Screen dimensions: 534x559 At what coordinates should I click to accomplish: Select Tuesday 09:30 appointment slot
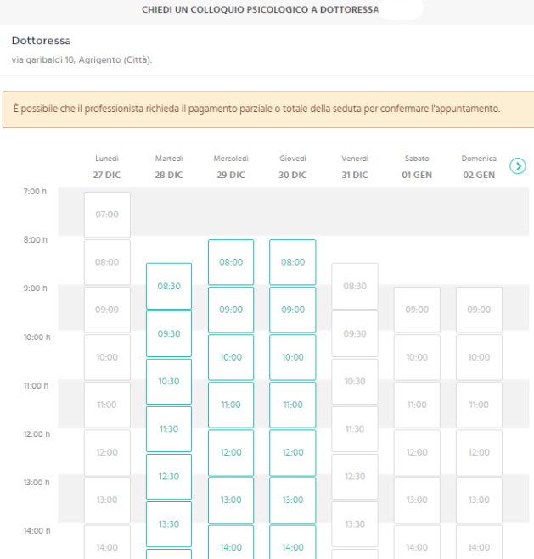[169, 333]
